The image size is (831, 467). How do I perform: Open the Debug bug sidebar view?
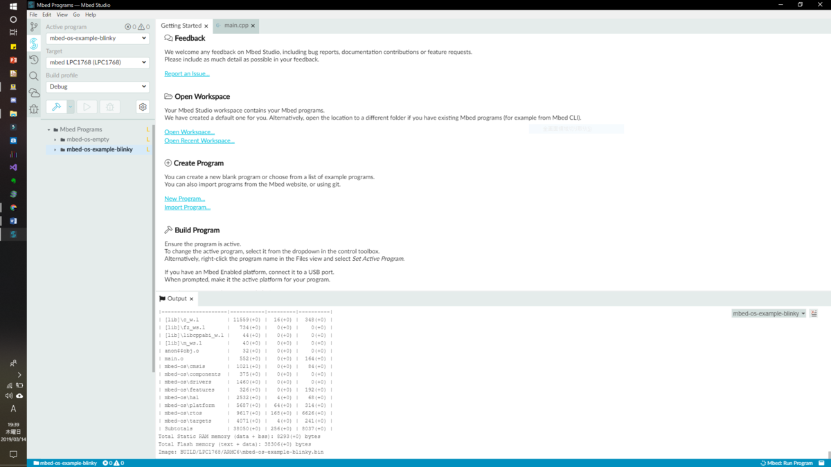pos(34,109)
